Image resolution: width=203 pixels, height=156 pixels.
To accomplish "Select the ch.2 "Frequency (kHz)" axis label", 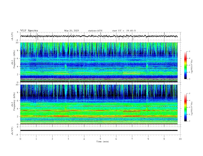I will tap(14, 101).
